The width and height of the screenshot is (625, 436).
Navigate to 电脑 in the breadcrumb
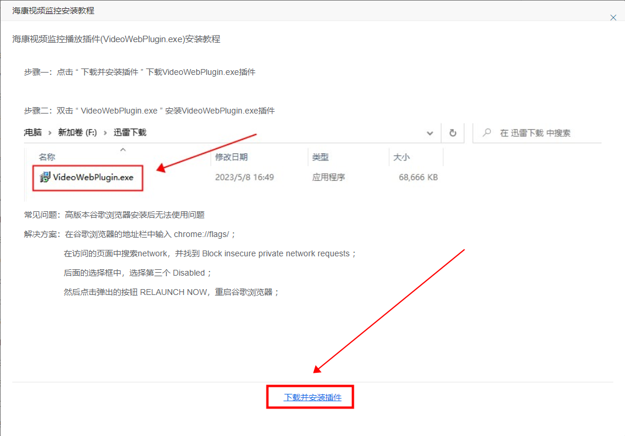33,133
